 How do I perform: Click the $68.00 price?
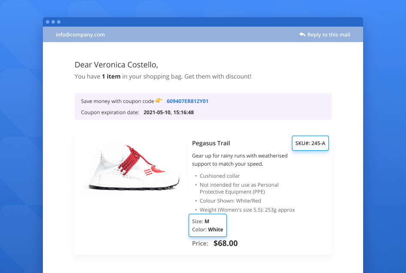pyautogui.click(x=226, y=243)
